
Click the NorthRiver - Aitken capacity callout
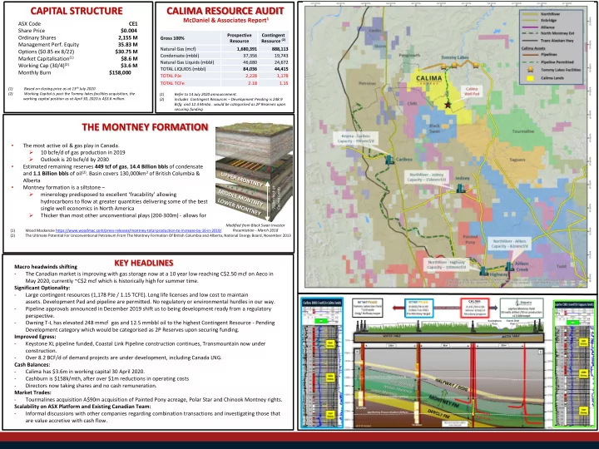[509, 244]
